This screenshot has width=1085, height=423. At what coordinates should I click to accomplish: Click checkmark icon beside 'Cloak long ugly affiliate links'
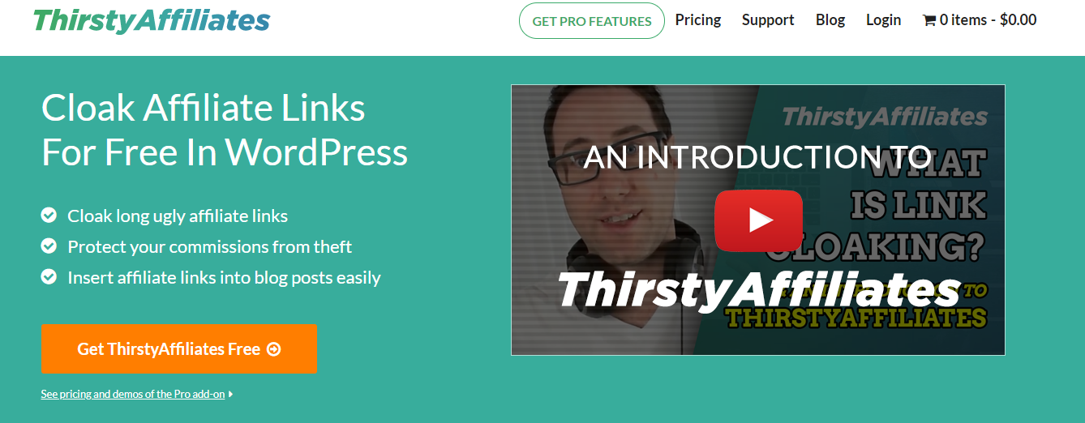coord(49,215)
